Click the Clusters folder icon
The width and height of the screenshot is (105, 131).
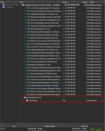pyautogui.click(x=4, y=7)
